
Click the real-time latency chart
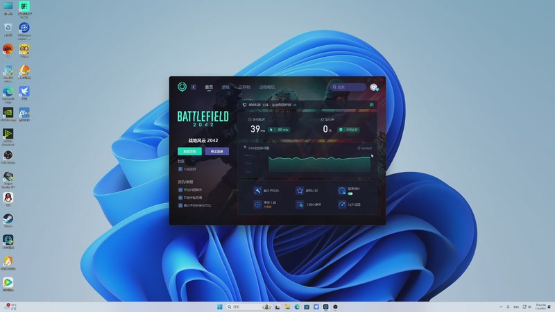[319, 164]
